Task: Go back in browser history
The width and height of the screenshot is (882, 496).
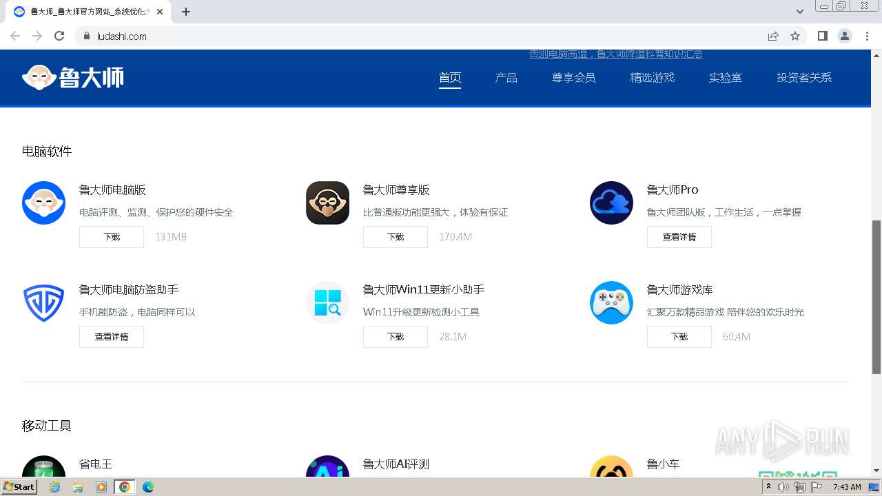Action: pos(15,36)
